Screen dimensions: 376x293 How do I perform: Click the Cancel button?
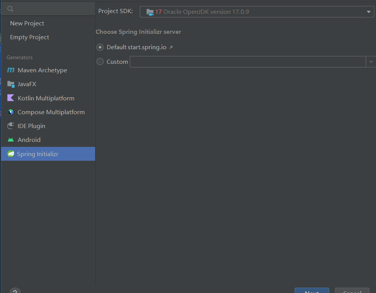coord(352,290)
